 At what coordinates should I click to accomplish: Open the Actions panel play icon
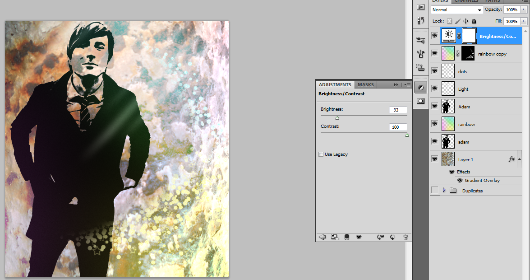pyautogui.click(x=420, y=7)
